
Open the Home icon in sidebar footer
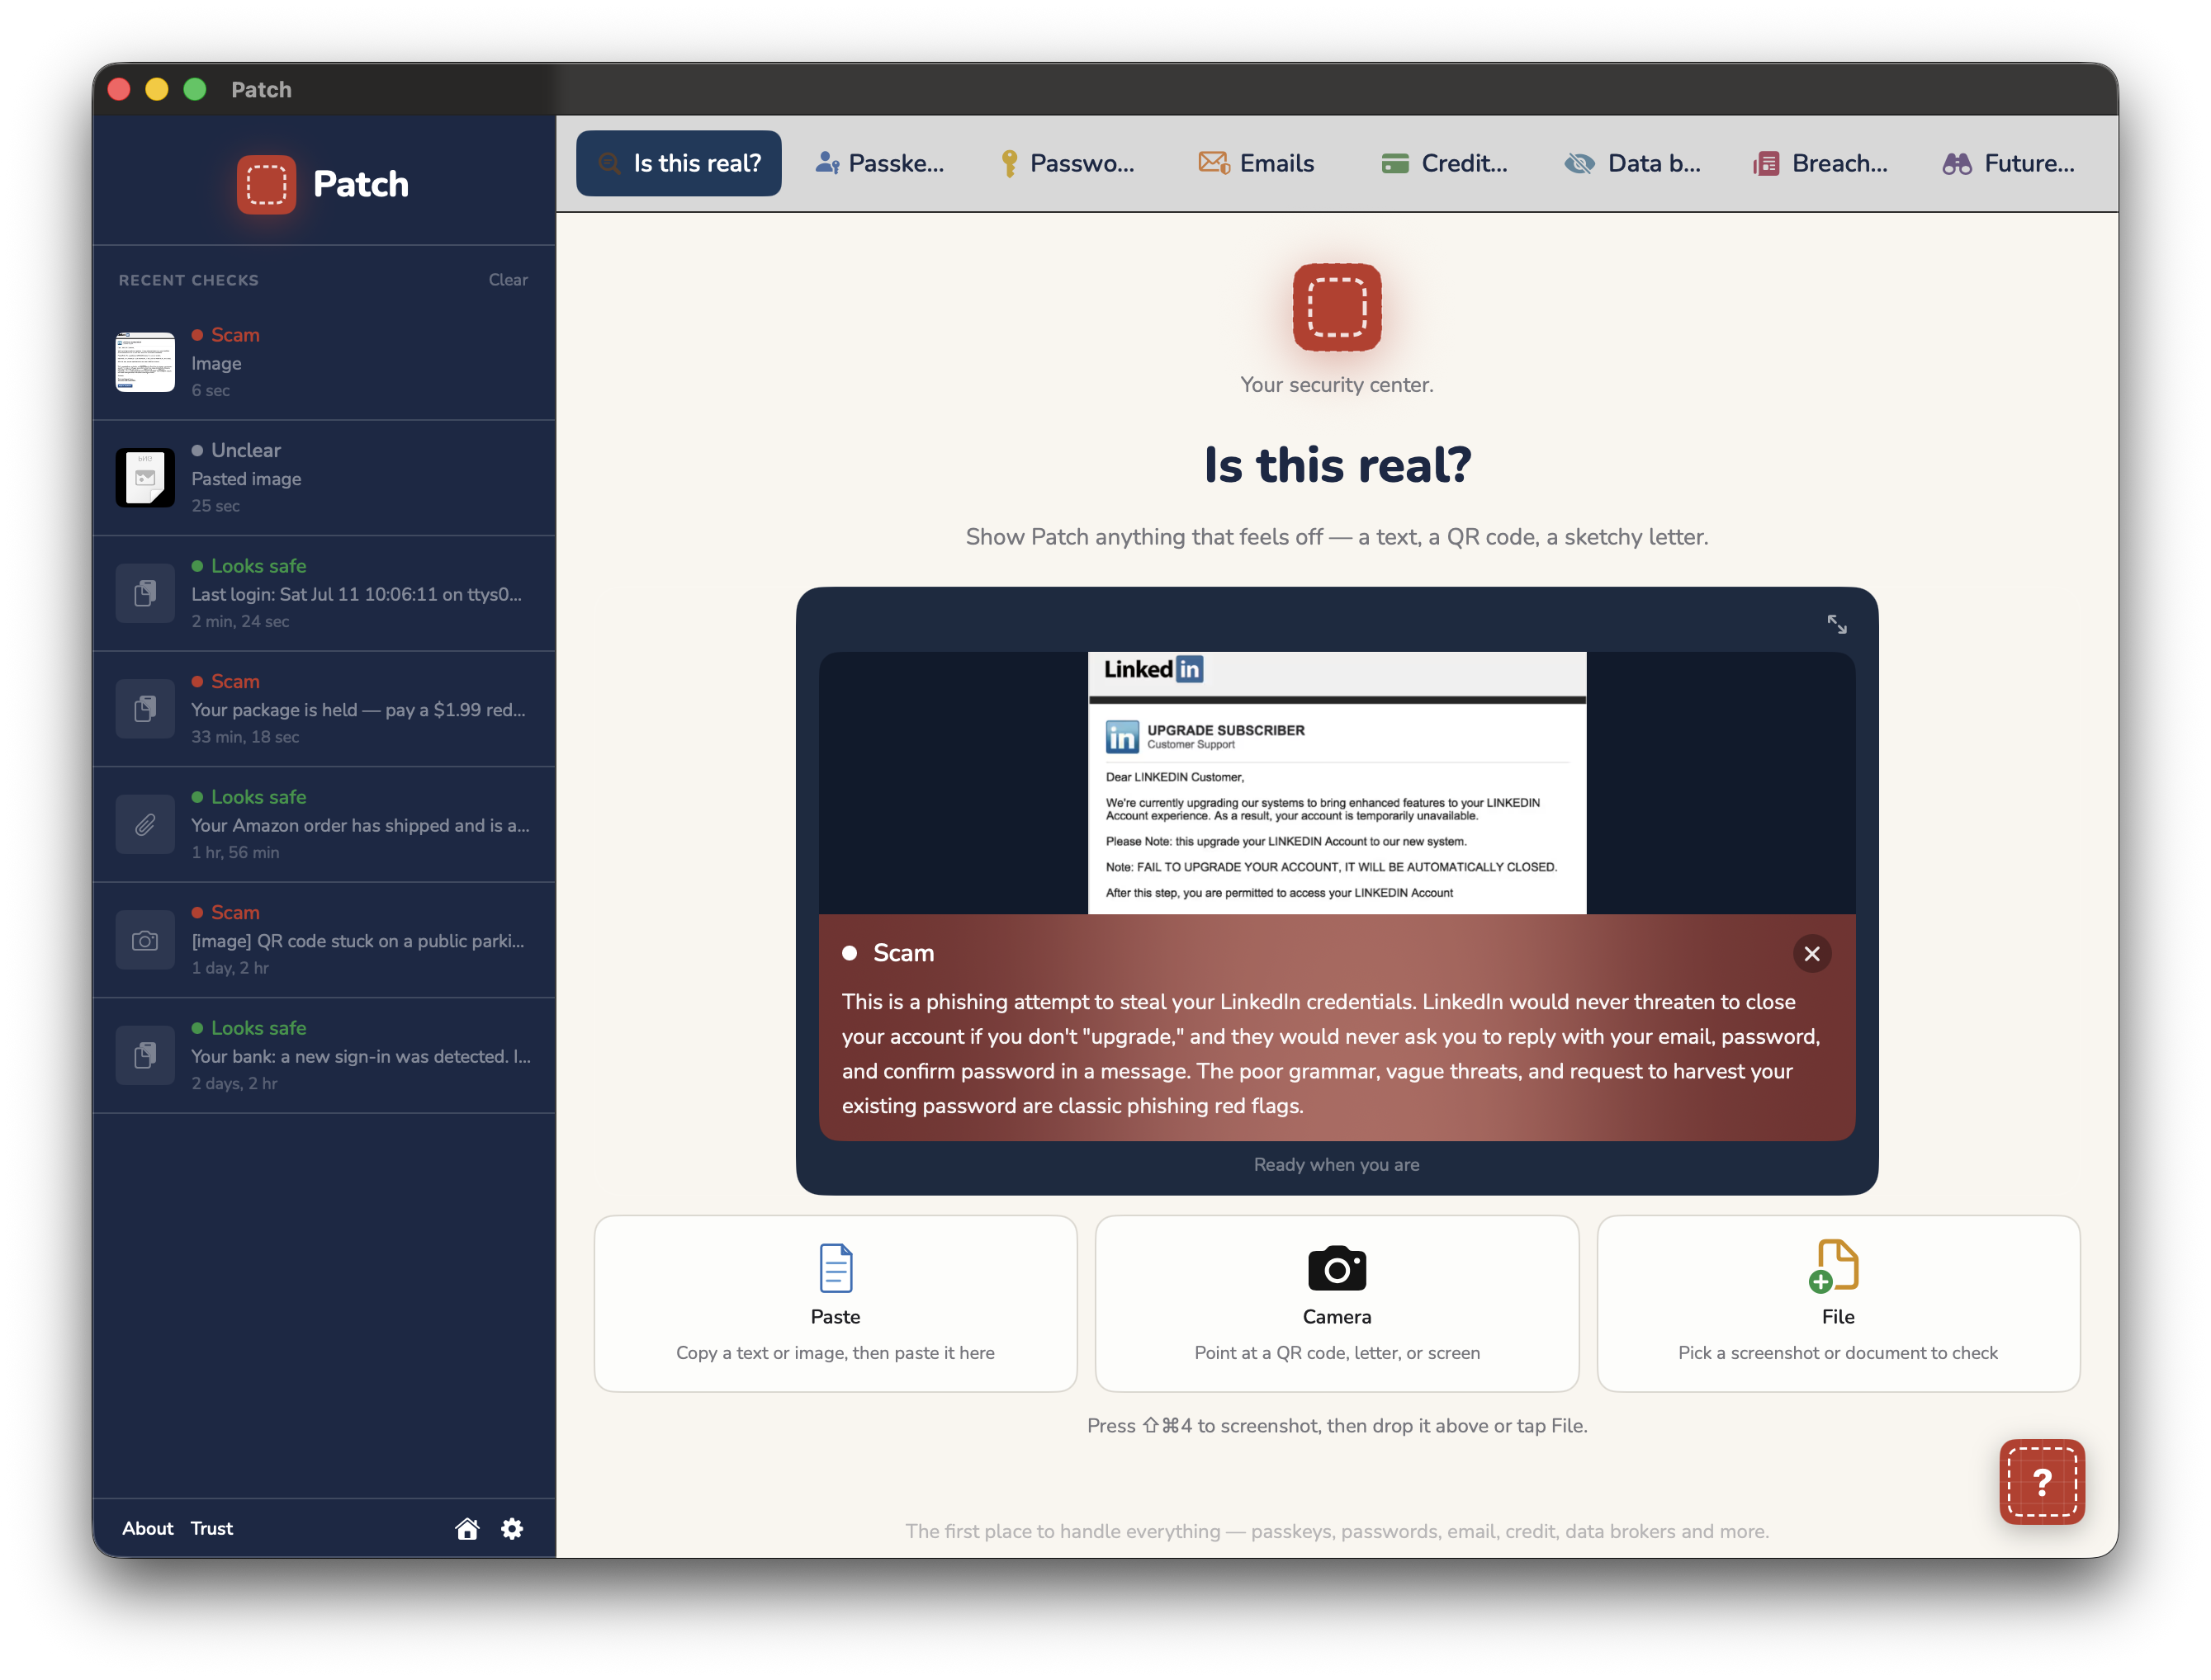467,1528
